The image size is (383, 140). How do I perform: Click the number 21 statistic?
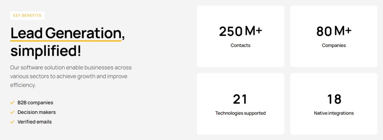tap(240, 99)
